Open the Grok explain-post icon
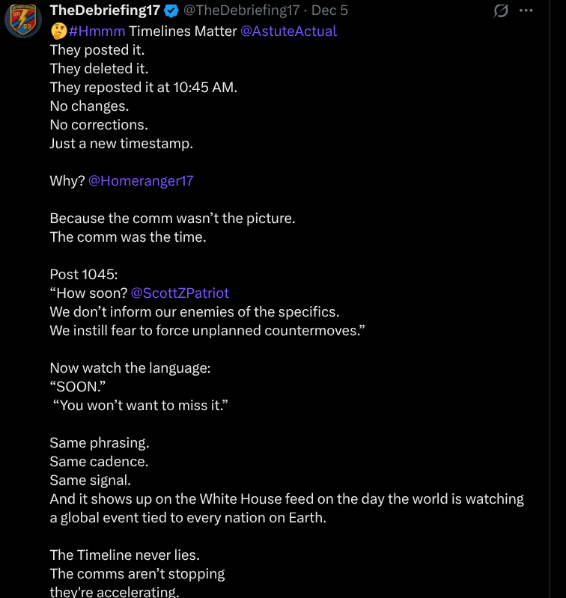This screenshot has height=598, width=566. click(x=501, y=10)
